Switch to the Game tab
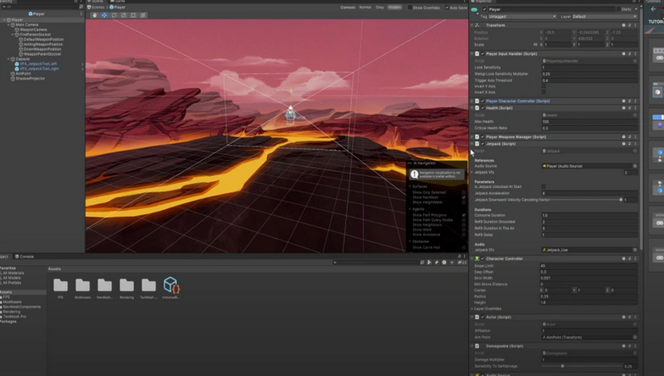Viewport: 664px width, 376px height. (x=119, y=2)
